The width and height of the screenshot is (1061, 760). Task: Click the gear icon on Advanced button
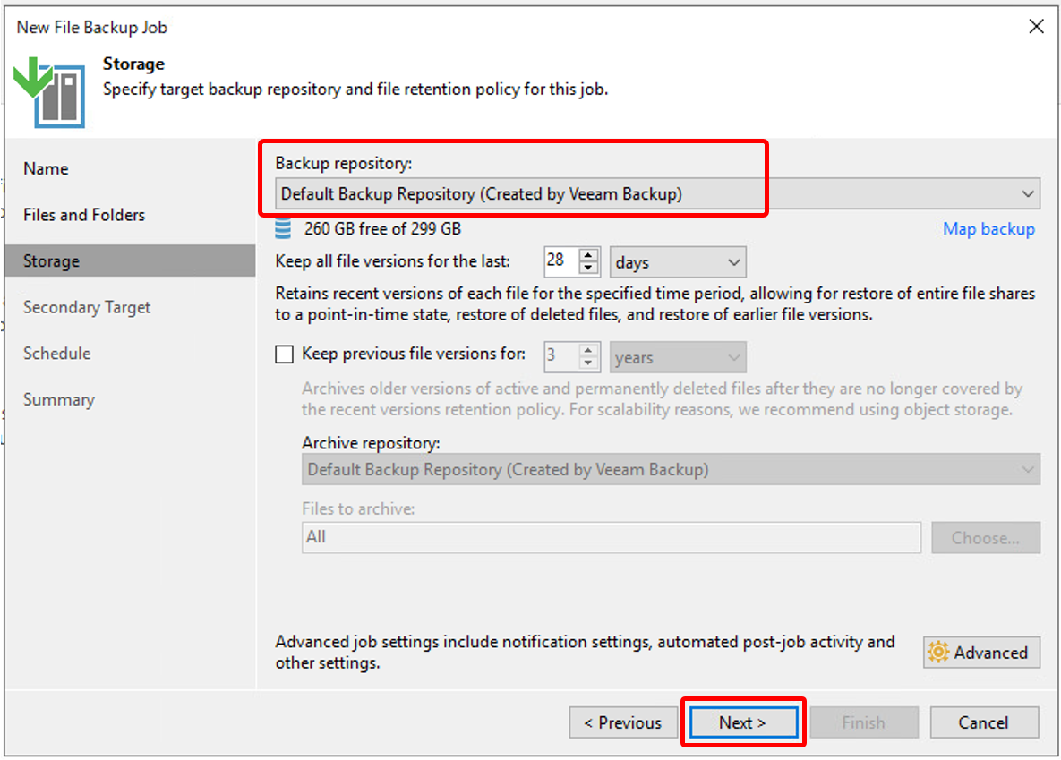[x=938, y=653]
